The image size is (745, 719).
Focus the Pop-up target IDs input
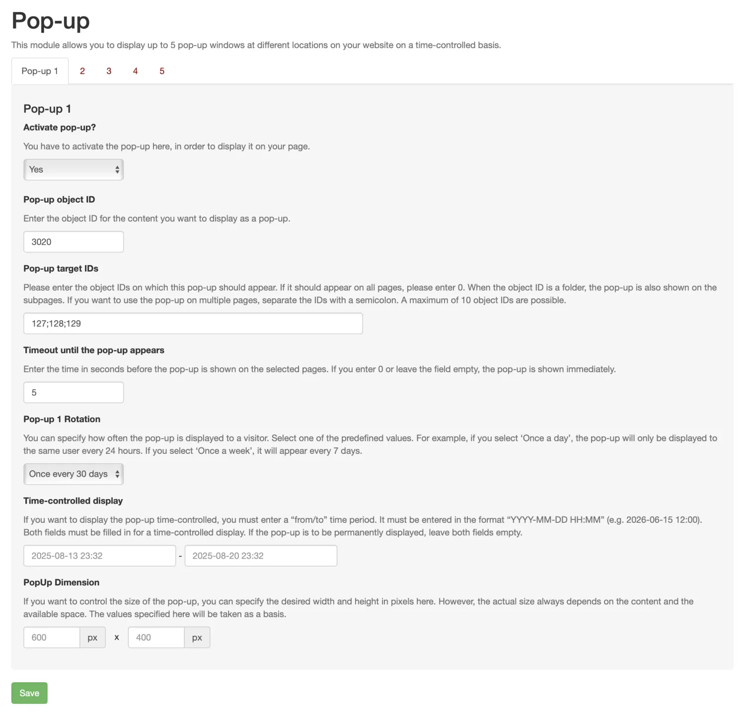pos(193,324)
